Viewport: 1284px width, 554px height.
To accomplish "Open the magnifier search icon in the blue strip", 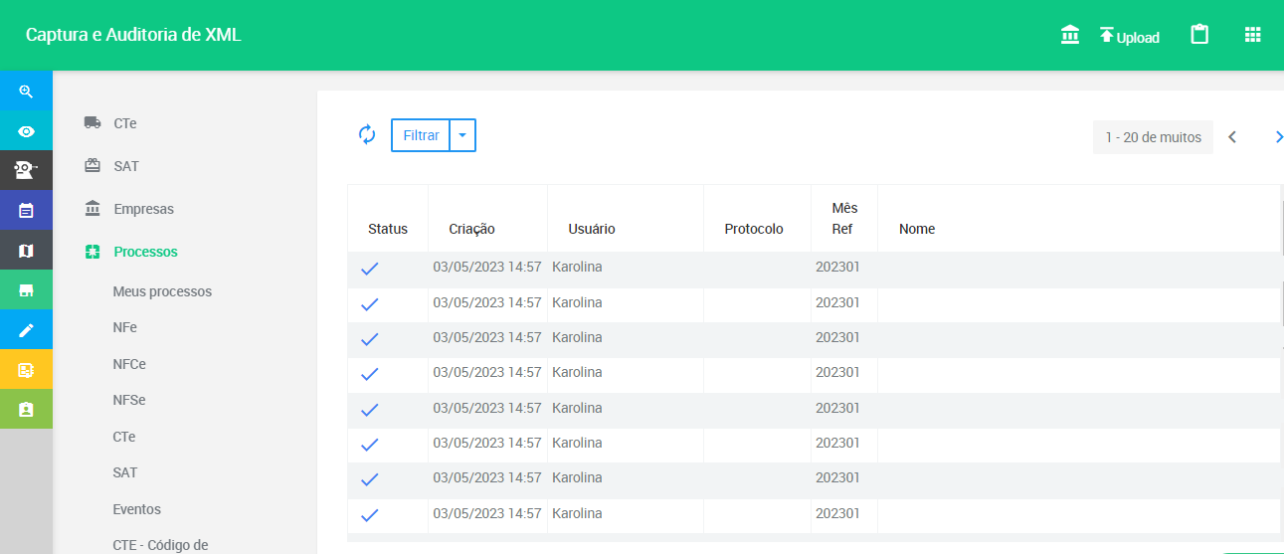I will click(26, 92).
